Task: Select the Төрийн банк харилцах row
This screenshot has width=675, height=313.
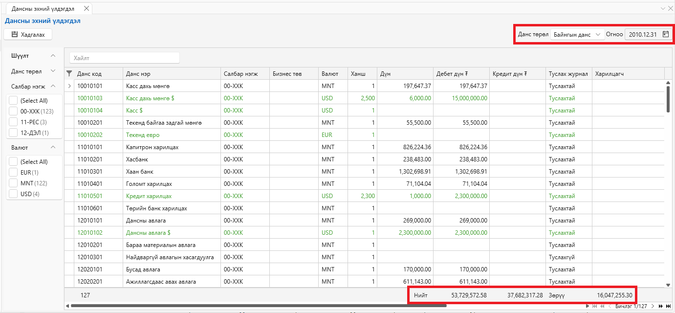Action: [x=364, y=208]
